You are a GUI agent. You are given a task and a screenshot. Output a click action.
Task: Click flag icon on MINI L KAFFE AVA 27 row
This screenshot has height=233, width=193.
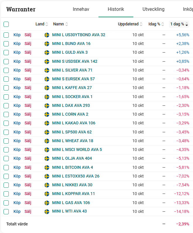47,88
